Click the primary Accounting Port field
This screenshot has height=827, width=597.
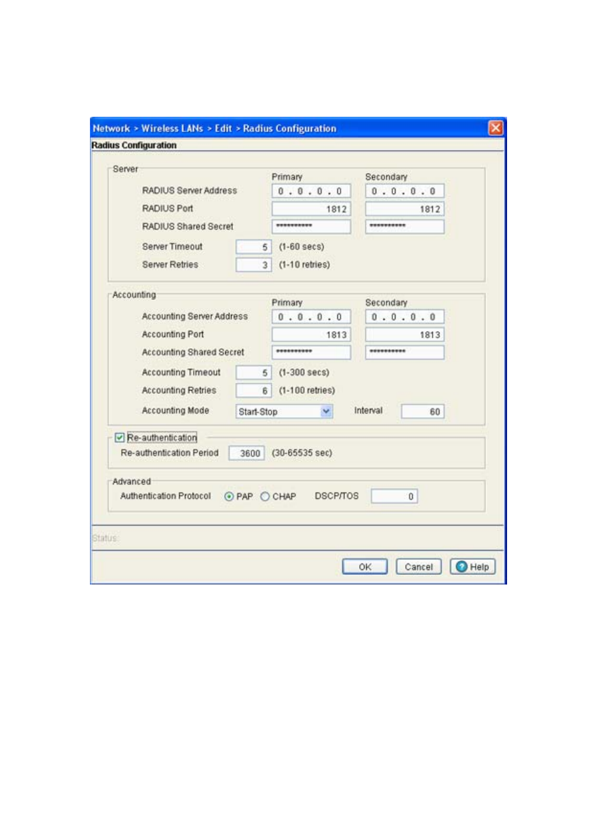(311, 334)
